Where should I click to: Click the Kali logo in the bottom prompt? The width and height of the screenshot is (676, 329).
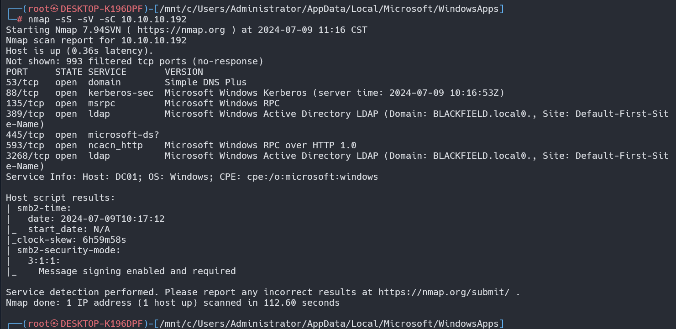[55, 324]
